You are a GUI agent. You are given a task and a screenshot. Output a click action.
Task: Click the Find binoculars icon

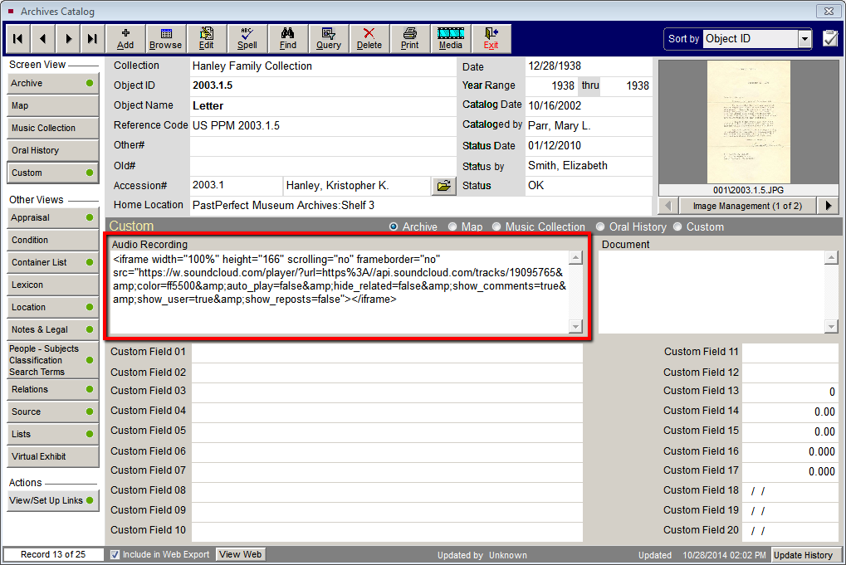(287, 38)
